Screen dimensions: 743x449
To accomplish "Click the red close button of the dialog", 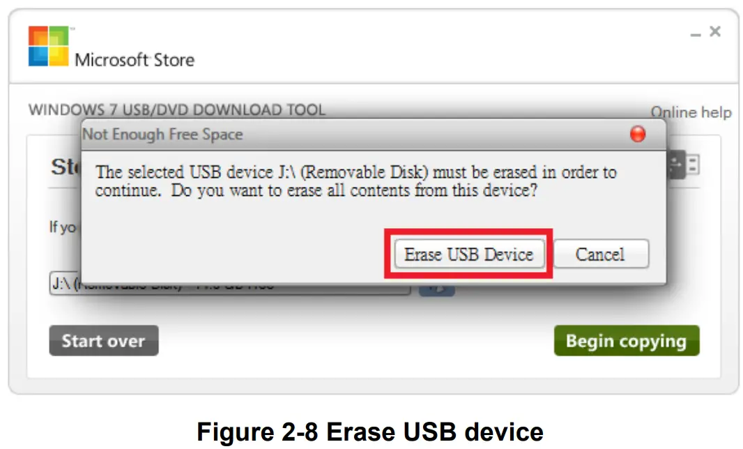I will point(637,134).
